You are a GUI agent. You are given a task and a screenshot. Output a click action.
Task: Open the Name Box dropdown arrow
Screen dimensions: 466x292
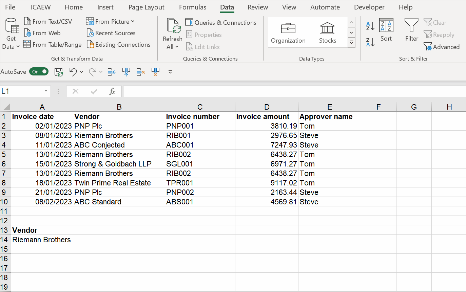click(x=46, y=91)
